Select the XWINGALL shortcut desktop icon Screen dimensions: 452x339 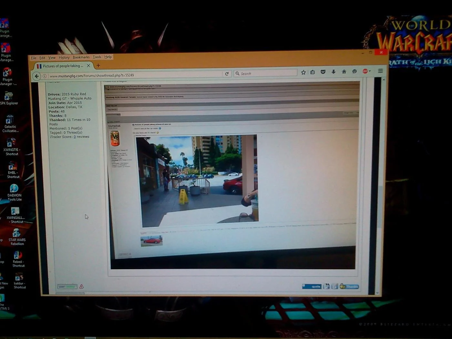coord(15,215)
